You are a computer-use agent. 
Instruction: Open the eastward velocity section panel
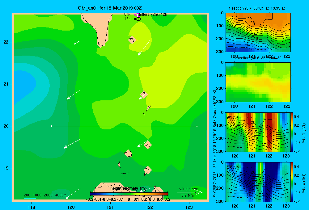[x=258, y=182]
